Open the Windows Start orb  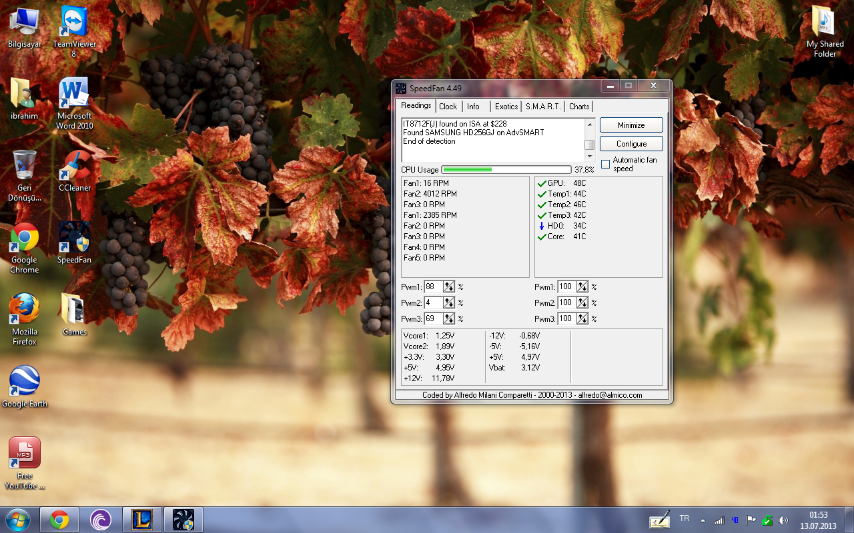tap(17, 519)
